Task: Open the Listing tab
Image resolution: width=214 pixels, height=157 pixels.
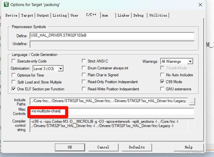Action: [x=60, y=15]
